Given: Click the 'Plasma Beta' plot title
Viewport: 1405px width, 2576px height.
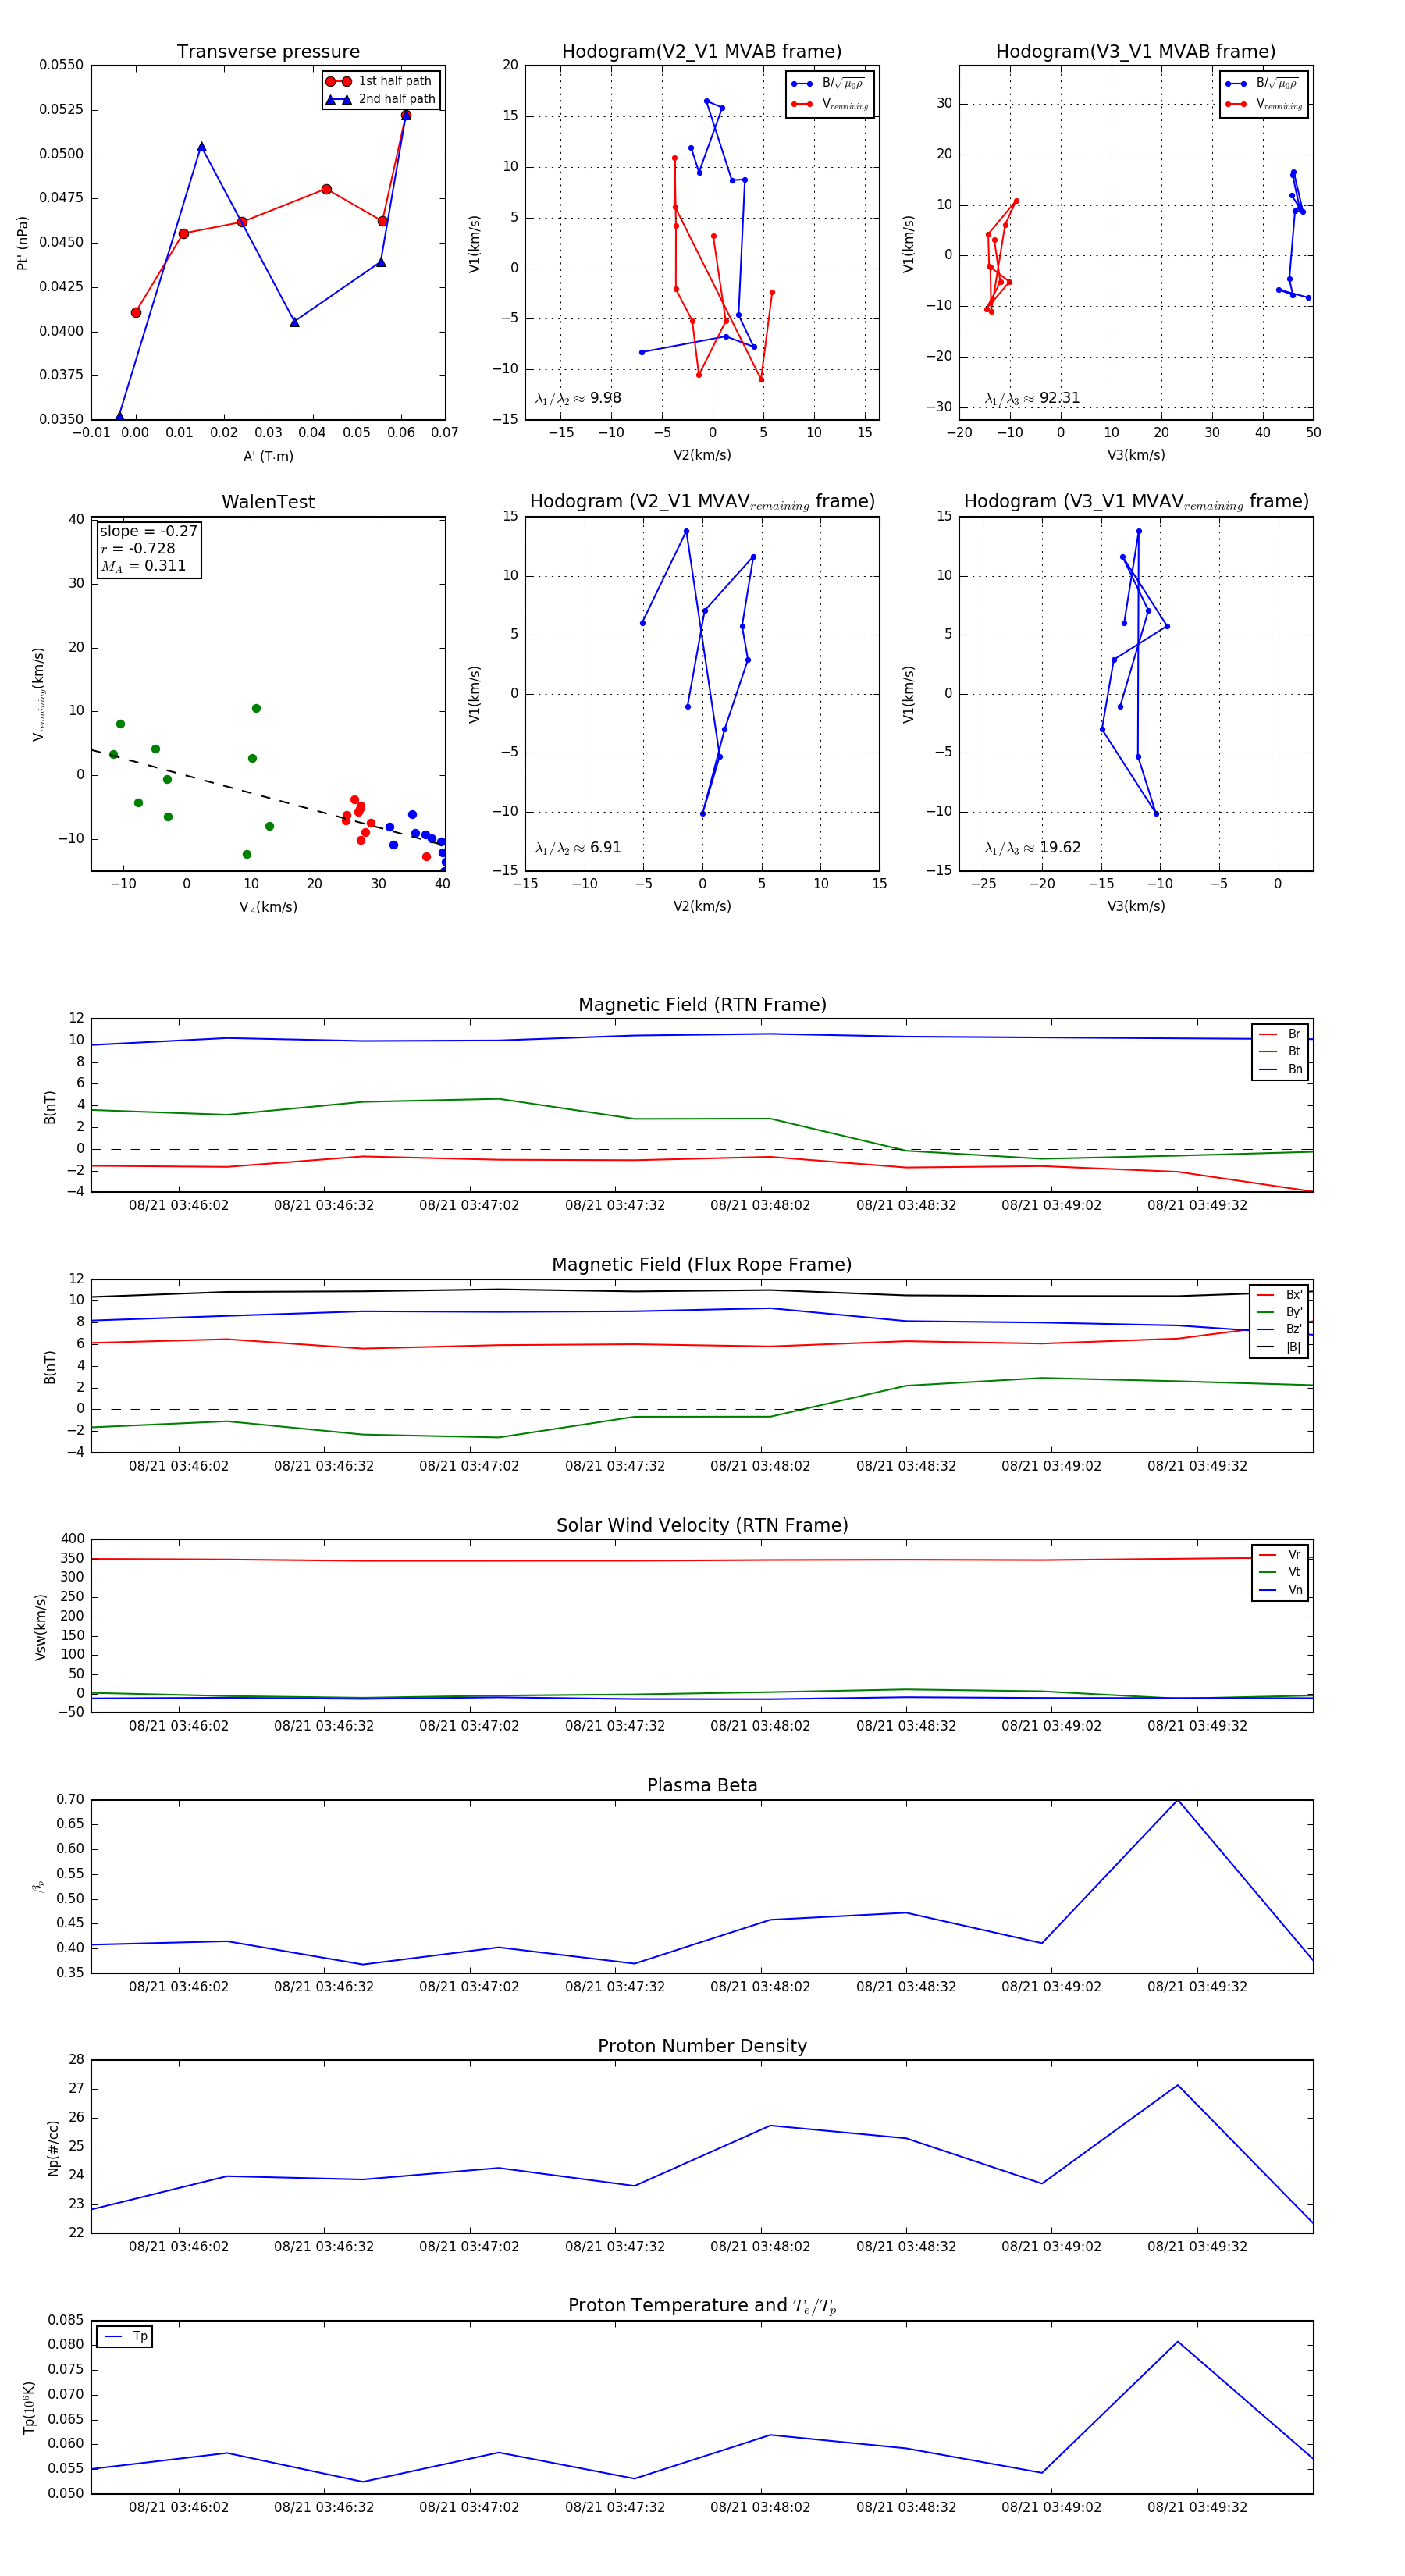Looking at the screenshot, I should [x=702, y=1785].
